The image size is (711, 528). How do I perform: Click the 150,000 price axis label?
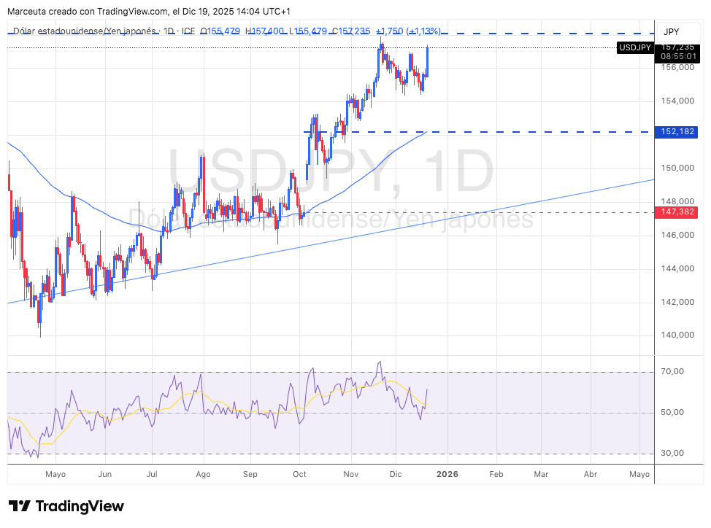click(677, 168)
